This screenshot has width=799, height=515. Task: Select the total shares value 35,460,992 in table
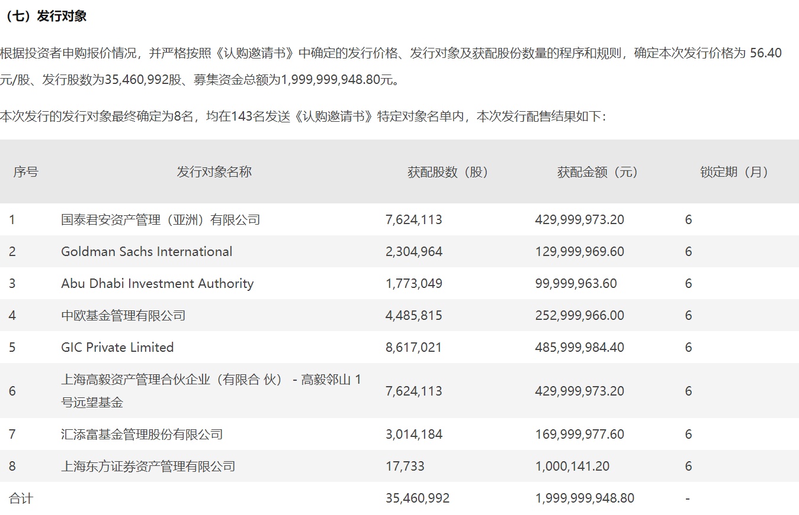click(x=417, y=498)
